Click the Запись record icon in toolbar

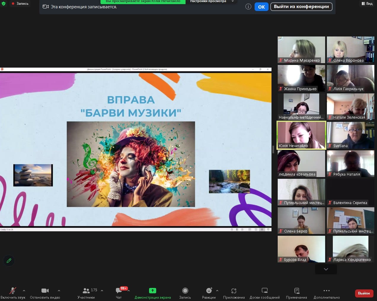(x=185, y=291)
